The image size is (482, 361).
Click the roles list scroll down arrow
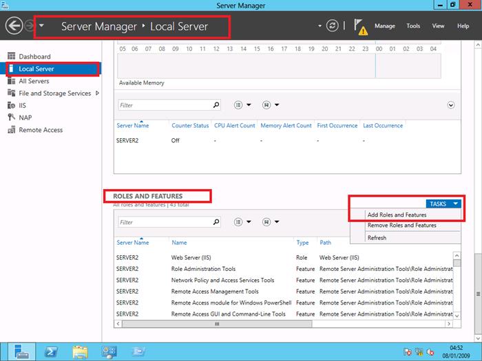coord(457,316)
